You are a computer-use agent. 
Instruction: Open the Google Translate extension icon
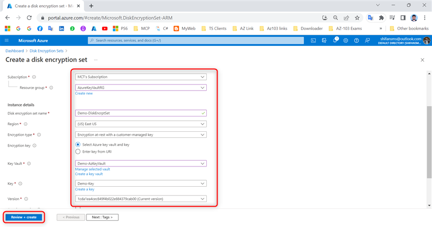(371, 18)
